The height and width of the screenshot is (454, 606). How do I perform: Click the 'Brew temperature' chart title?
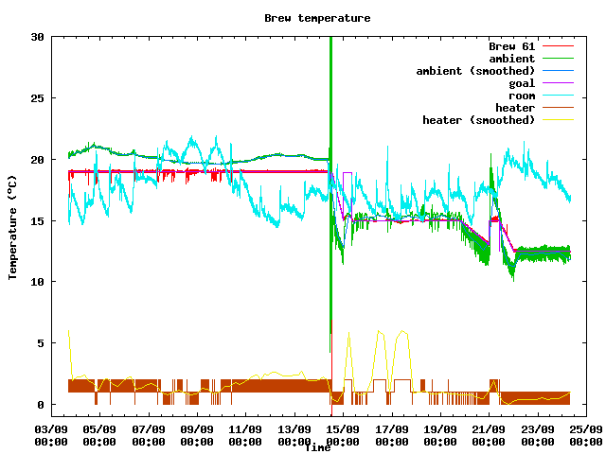coord(317,18)
